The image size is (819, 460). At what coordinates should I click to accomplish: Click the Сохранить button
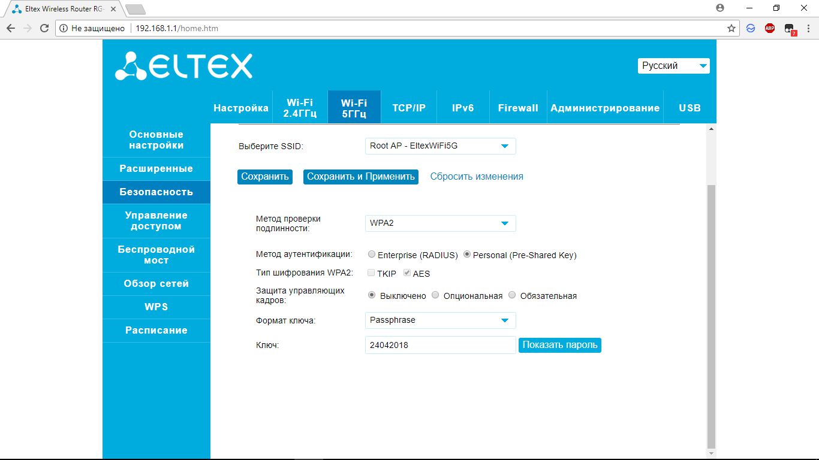pos(265,177)
